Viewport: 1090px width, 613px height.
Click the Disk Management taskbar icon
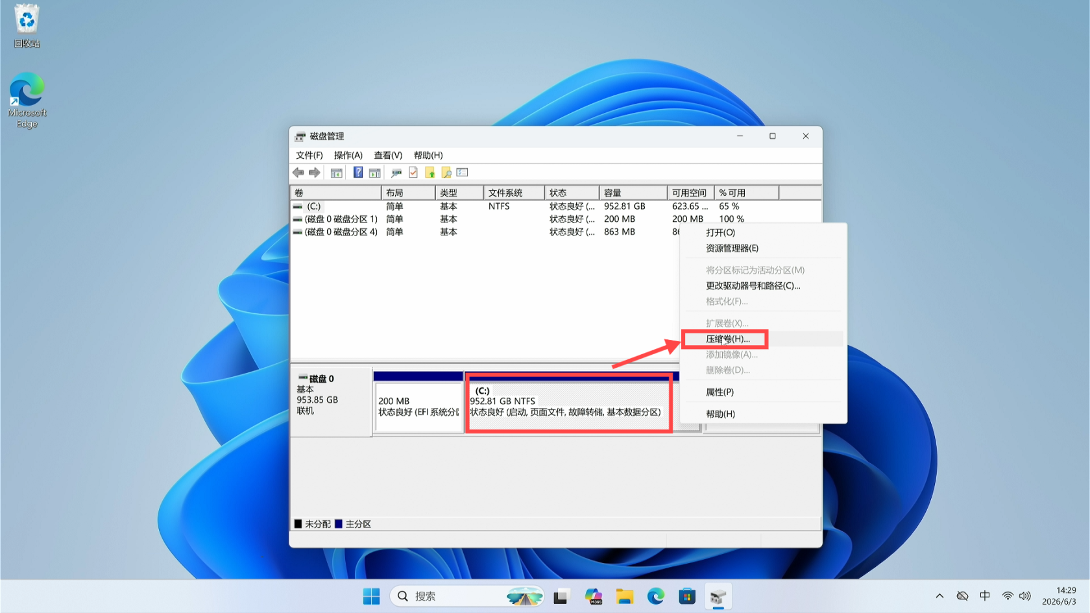coord(718,596)
